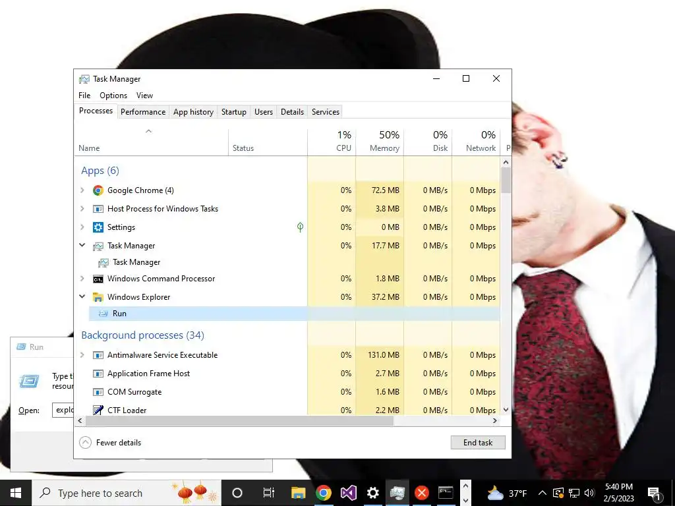
Task: Open Settings gear on the taskbar
Action: pos(373,493)
